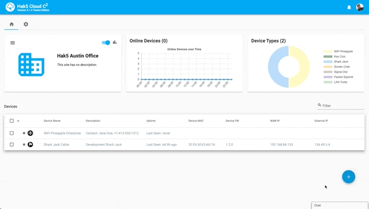Sort by Uptime column
369x209 pixels.
[x=151, y=121]
